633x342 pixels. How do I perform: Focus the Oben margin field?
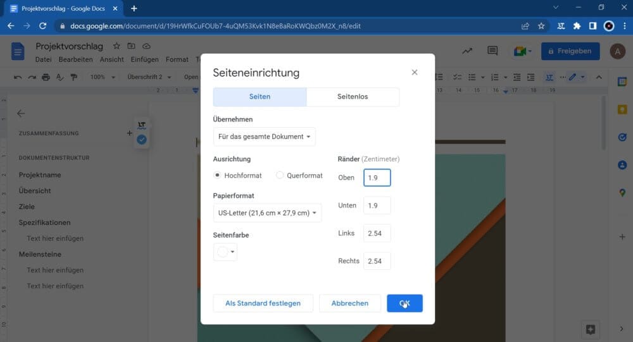coord(377,178)
